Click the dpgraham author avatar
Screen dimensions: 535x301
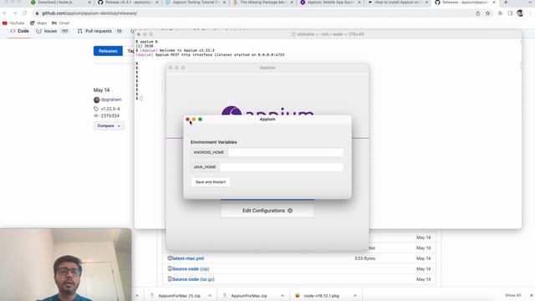point(97,99)
